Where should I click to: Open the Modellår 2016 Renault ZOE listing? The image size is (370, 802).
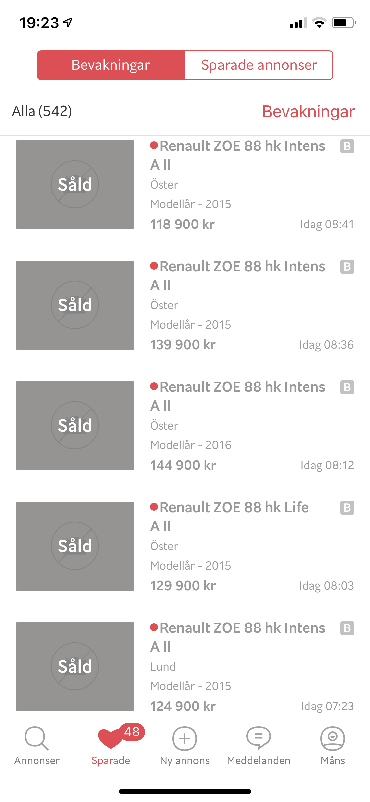(x=185, y=426)
